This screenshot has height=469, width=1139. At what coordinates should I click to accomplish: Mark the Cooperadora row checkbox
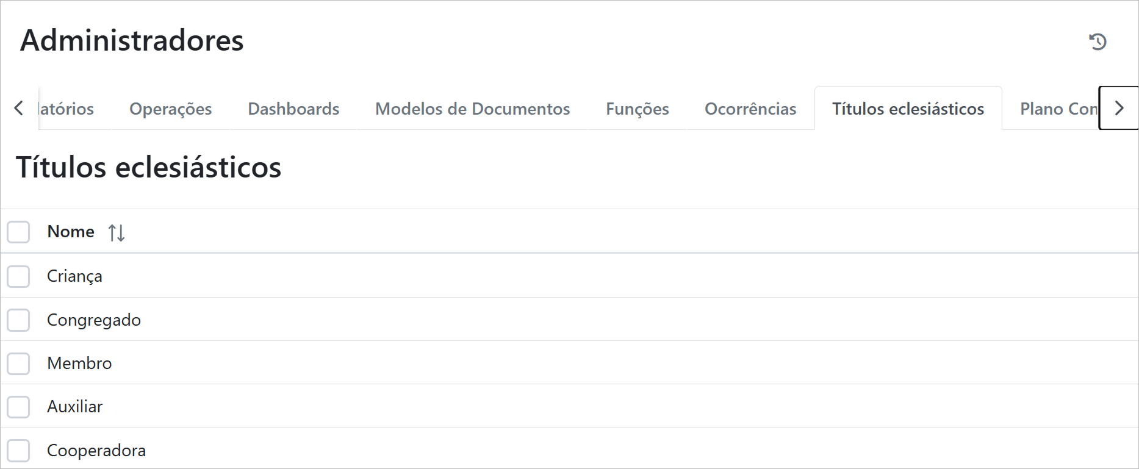click(18, 451)
